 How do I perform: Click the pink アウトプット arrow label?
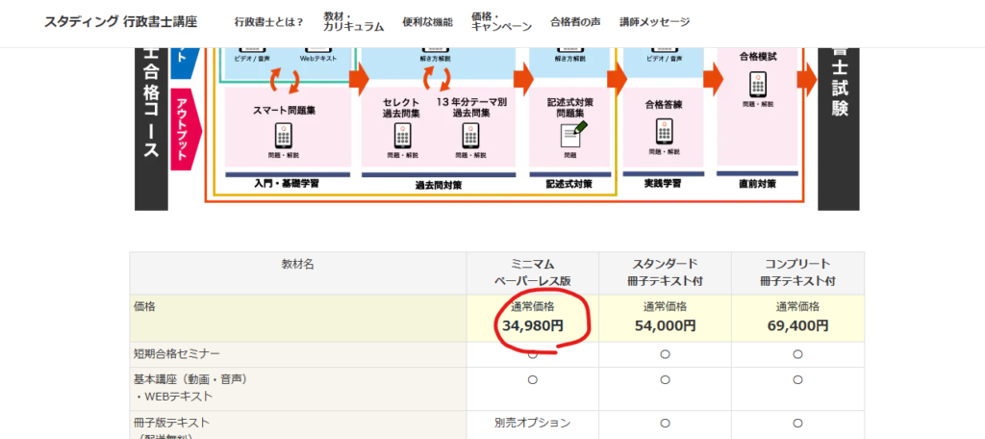184,130
